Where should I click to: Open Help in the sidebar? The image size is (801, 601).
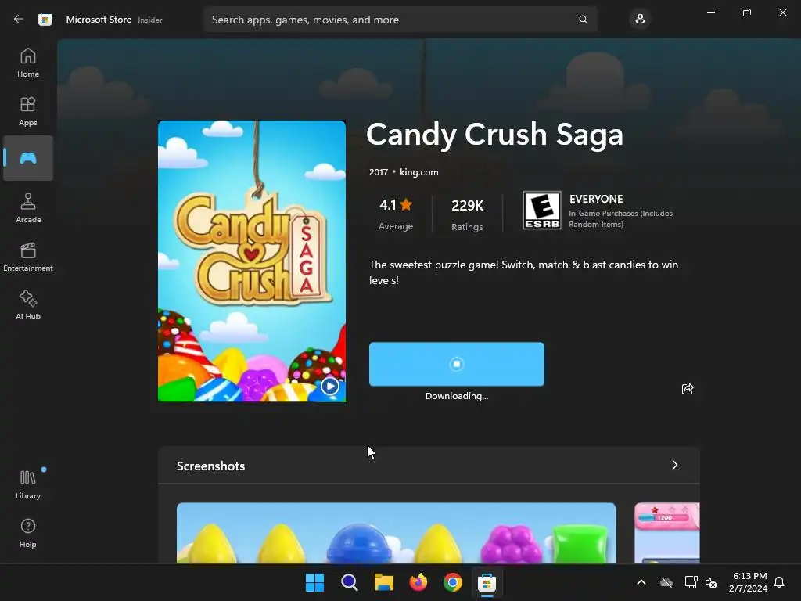click(x=28, y=533)
